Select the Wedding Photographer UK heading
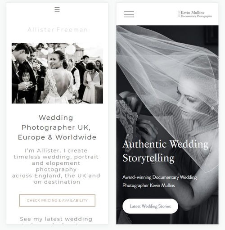This screenshot has height=230, width=225. pyautogui.click(x=57, y=127)
